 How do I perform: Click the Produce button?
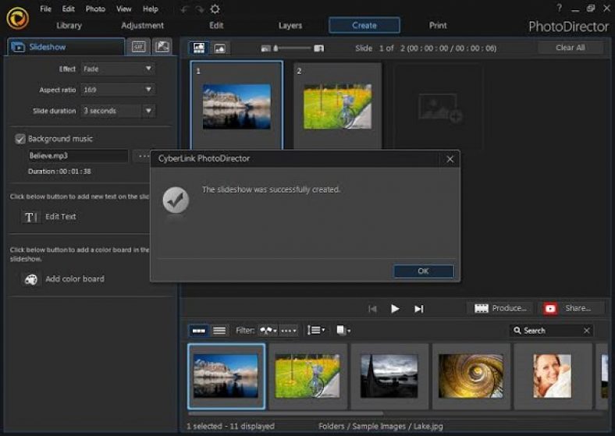[x=502, y=308]
